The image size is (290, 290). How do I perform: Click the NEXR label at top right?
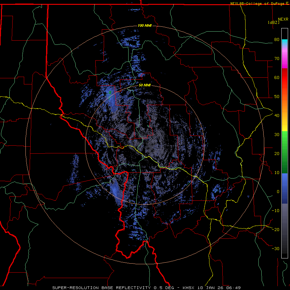pyautogui.click(x=283, y=19)
